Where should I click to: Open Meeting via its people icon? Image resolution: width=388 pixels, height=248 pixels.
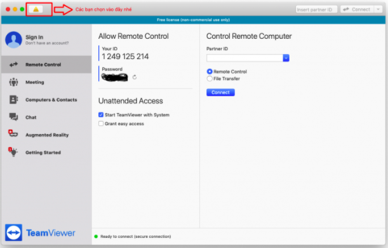13,82
